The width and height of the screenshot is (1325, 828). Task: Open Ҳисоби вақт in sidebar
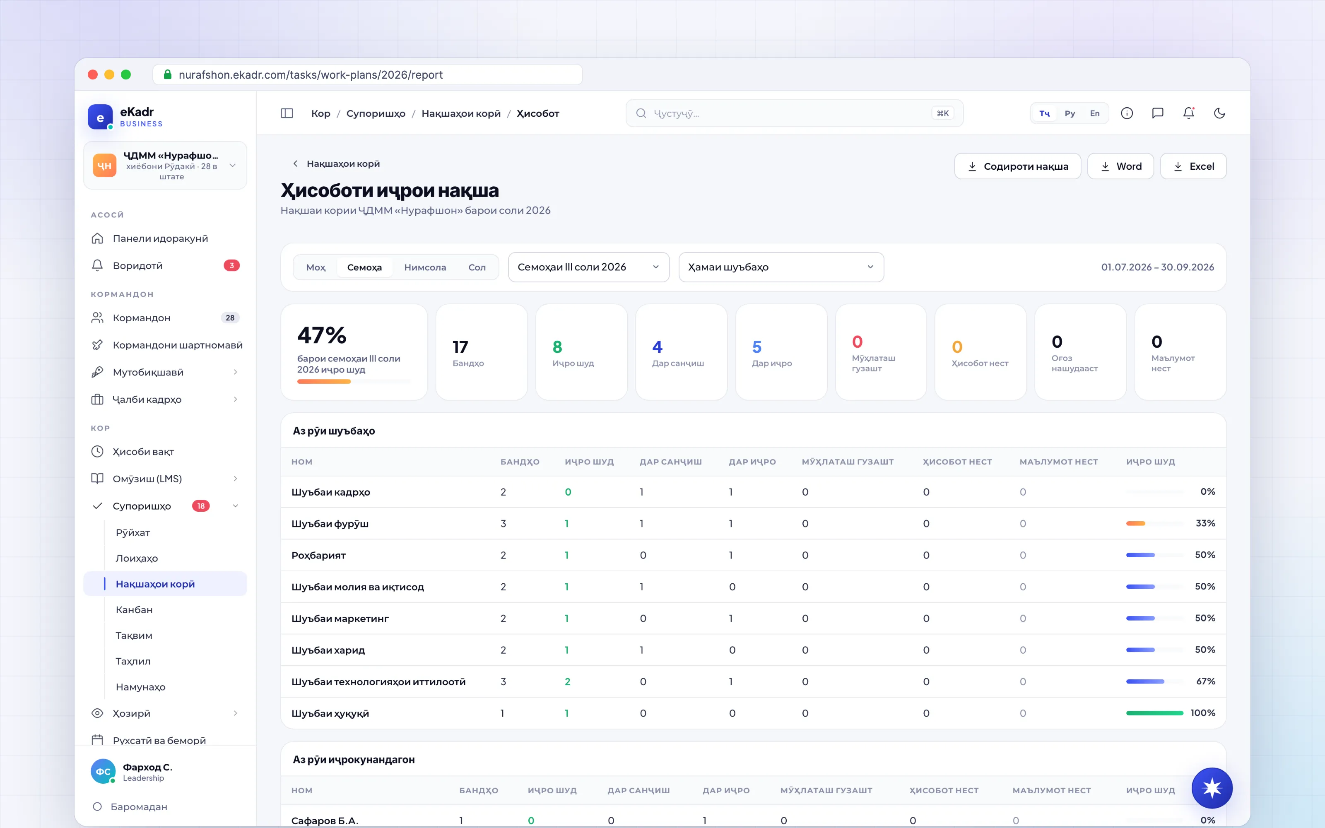[x=165, y=452]
